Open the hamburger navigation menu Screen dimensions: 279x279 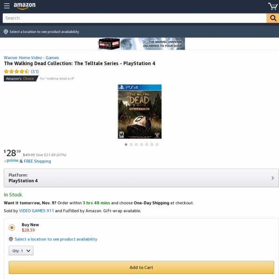(x=7, y=6)
